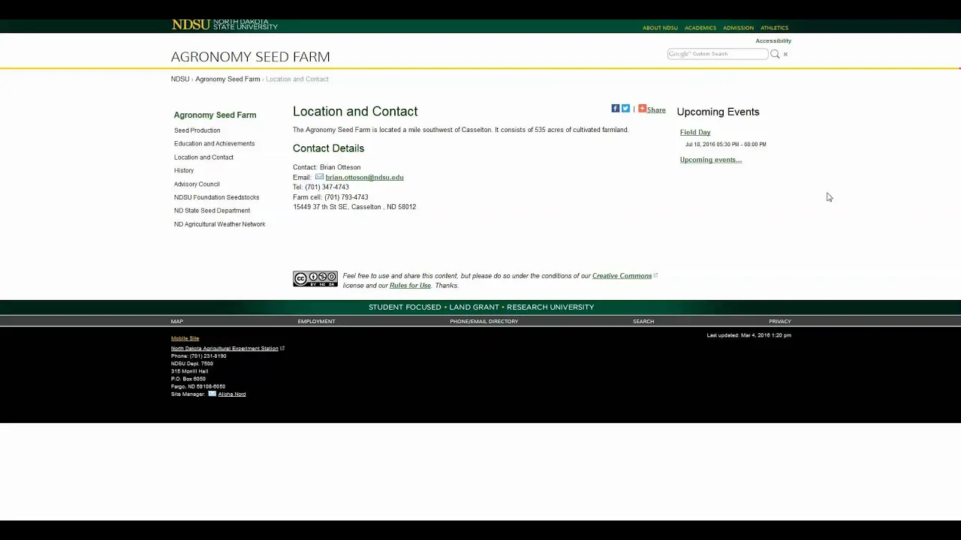
Task: Open Admission in top navigation
Action: (x=738, y=28)
